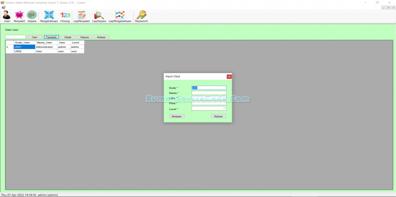The image size is (396, 197).
Task: Select the Administrator name cell
Action: click(x=46, y=47)
